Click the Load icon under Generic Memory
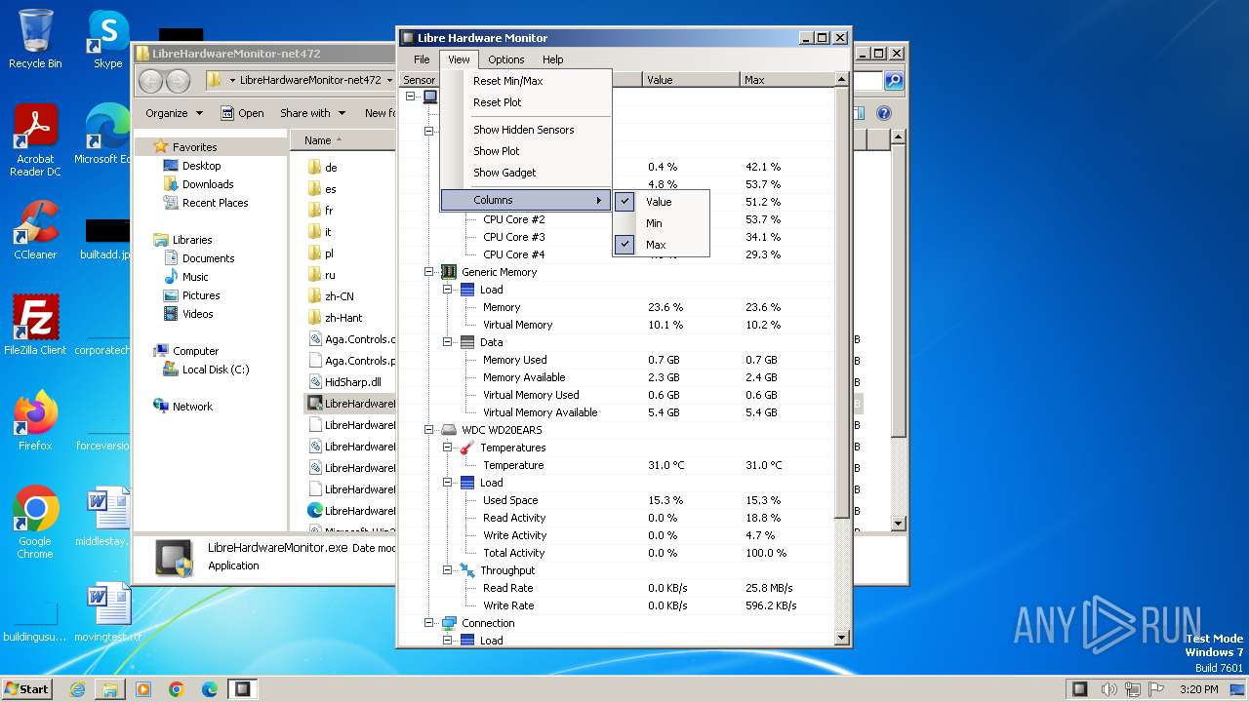Image resolution: width=1249 pixels, height=702 pixels. point(466,290)
